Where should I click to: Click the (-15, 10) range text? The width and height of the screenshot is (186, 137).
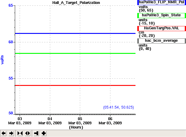[147, 23]
